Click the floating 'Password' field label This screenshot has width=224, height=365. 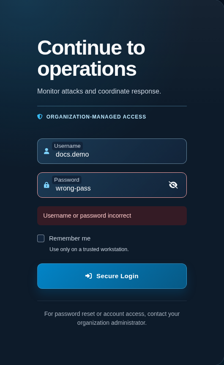(67, 180)
